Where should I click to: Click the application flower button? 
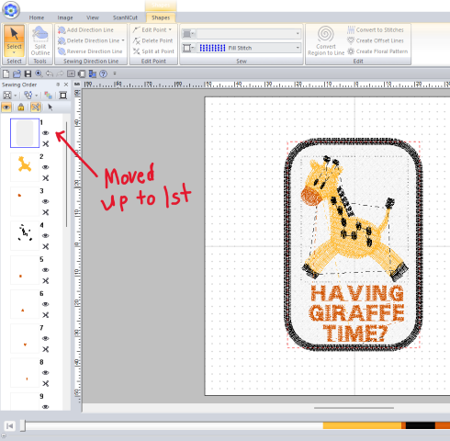tap(11, 10)
